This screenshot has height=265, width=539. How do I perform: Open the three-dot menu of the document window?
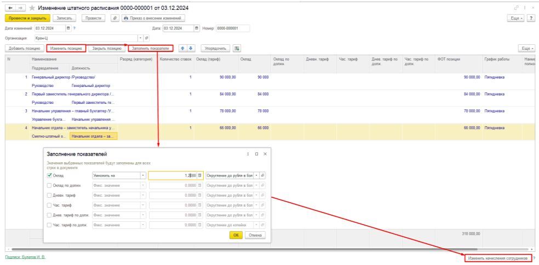point(524,8)
